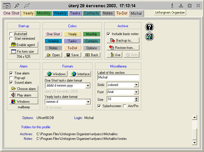Expand the Font dropdown
Viewport: 204px width, 152px height.
pos(136,92)
